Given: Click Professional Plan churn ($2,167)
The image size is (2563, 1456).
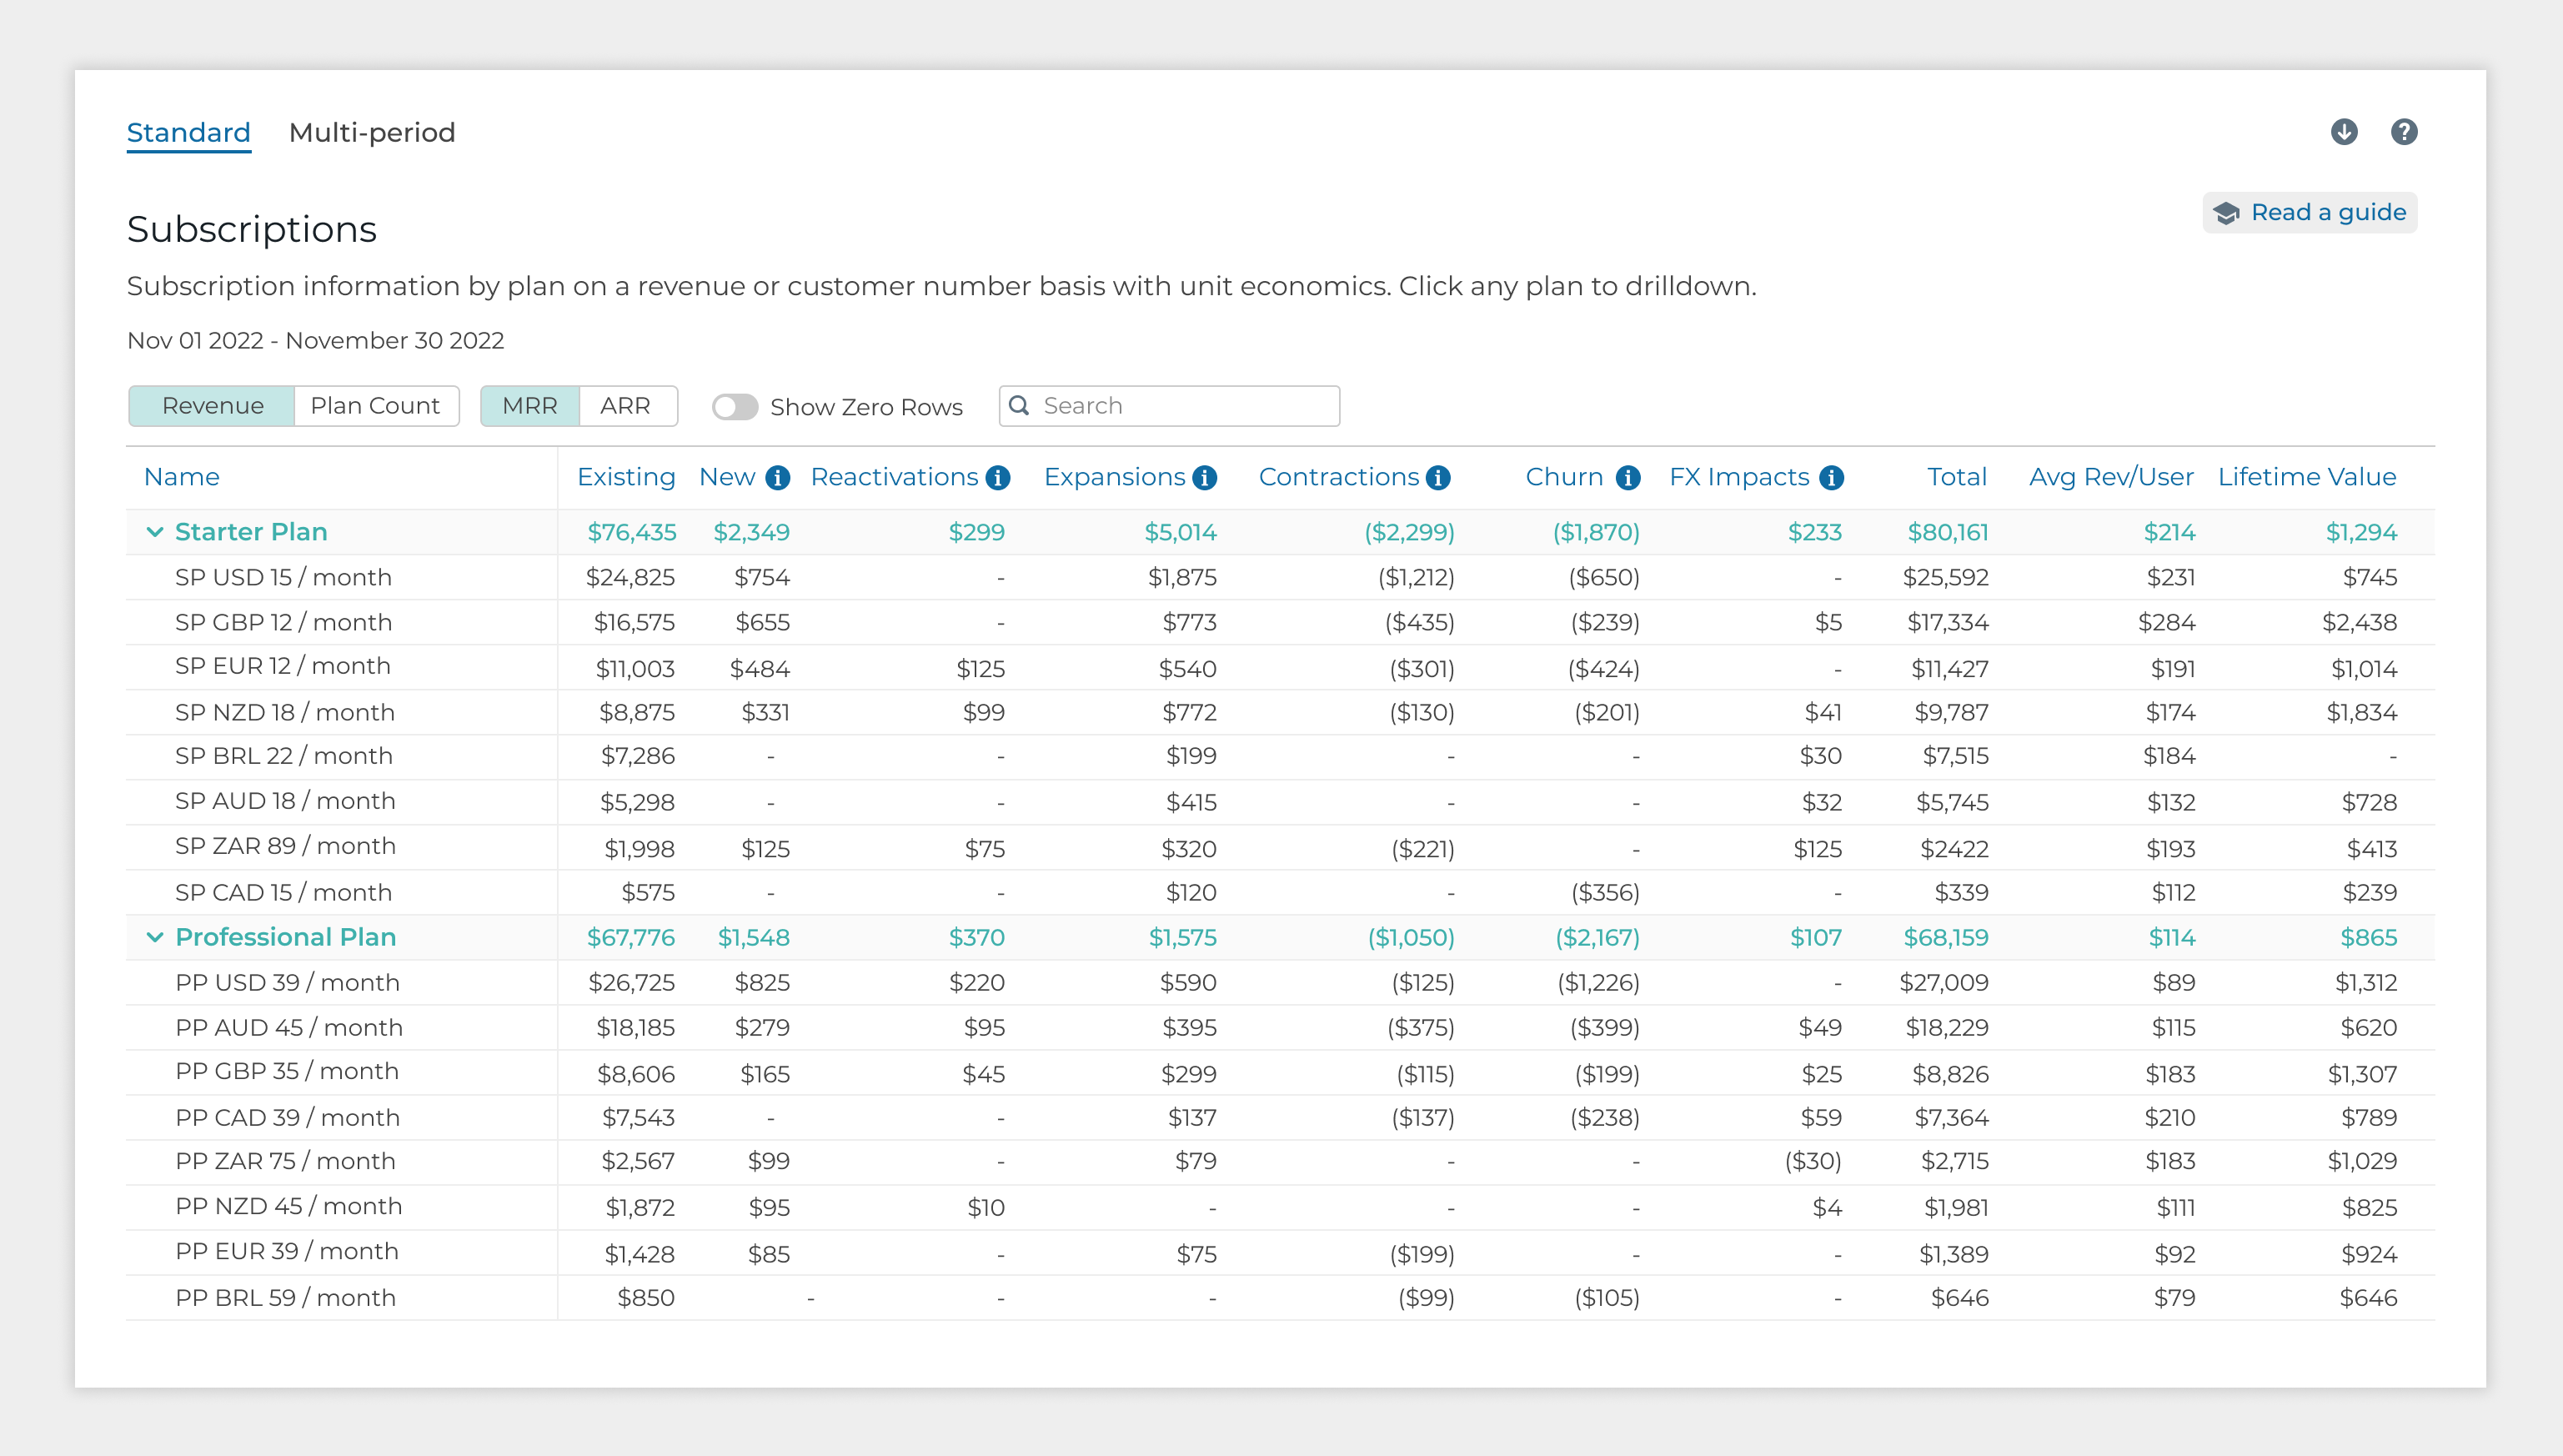Looking at the screenshot, I should click(x=1597, y=938).
